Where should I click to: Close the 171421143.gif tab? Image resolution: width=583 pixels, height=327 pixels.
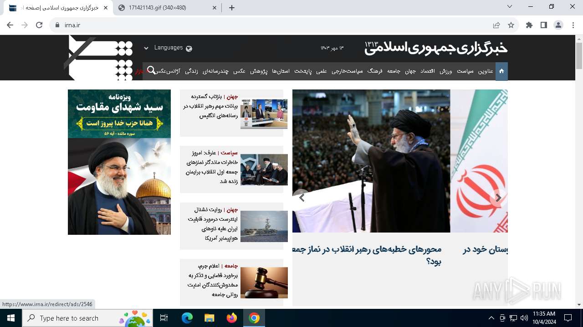215,8
